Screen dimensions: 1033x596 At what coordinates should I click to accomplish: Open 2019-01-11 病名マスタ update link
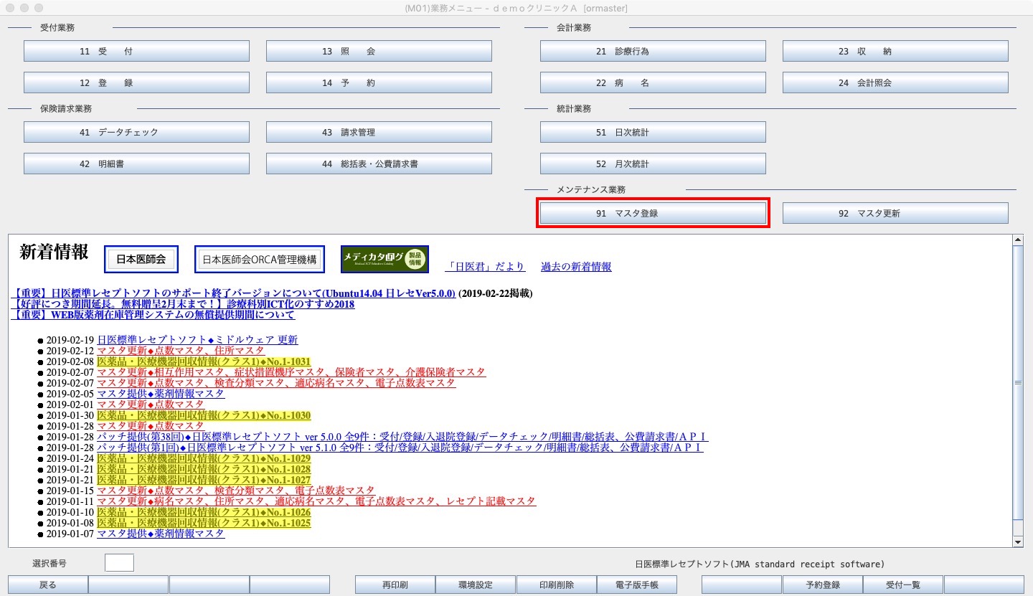tap(316, 501)
